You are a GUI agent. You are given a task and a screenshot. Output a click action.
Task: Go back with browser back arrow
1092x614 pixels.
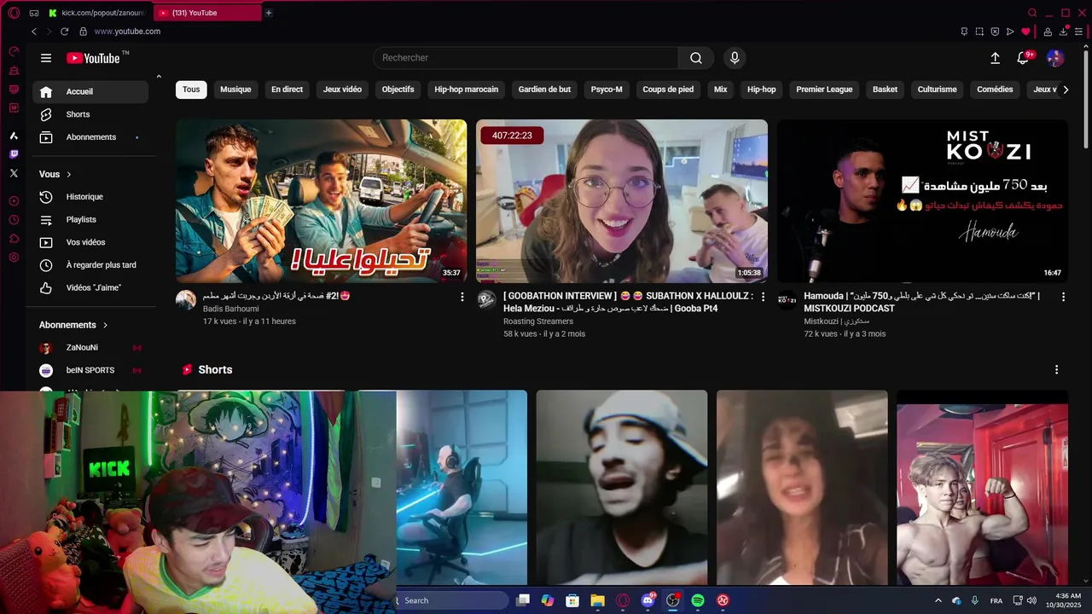coord(34,32)
